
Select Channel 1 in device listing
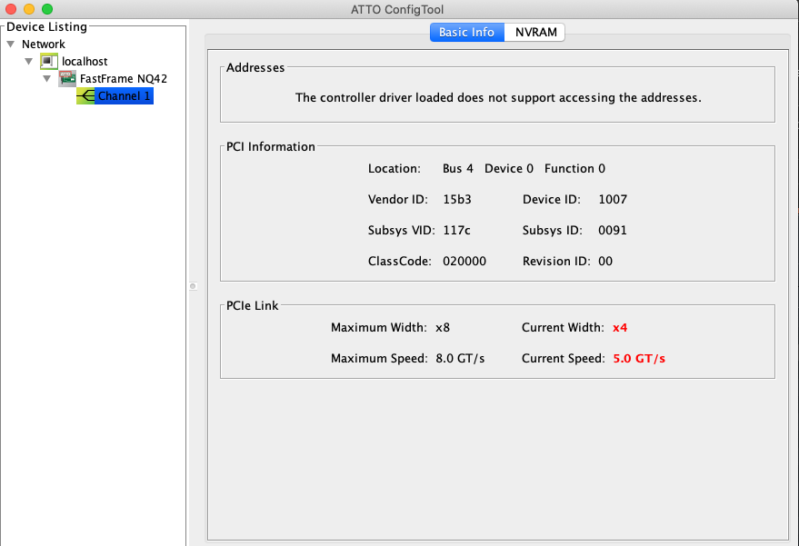coord(124,95)
